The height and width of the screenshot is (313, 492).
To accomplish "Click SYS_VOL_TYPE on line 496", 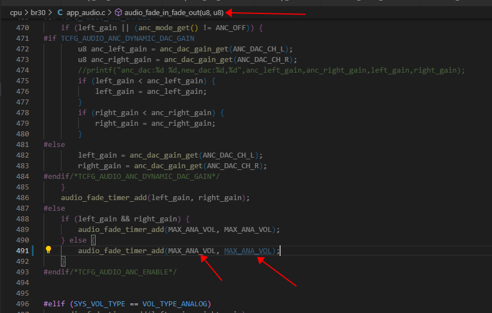I will pos(100,304).
